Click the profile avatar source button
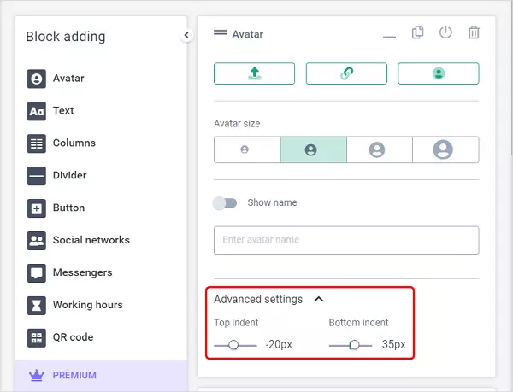The image size is (513, 392). [x=438, y=73]
